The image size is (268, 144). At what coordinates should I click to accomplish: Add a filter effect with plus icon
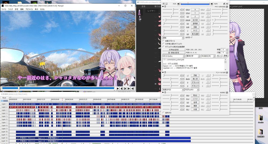(x=227, y=3)
